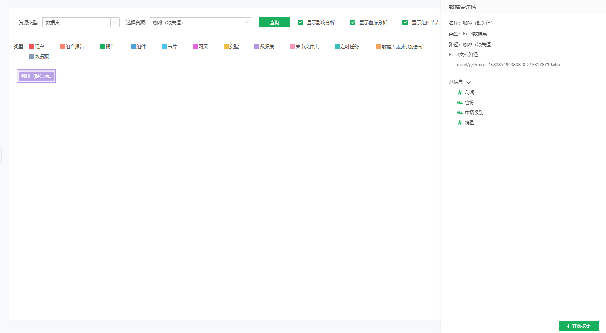Click the 路径: 咖啡（缺失值） text
Screen dimensions: 606x333
tap(471, 45)
